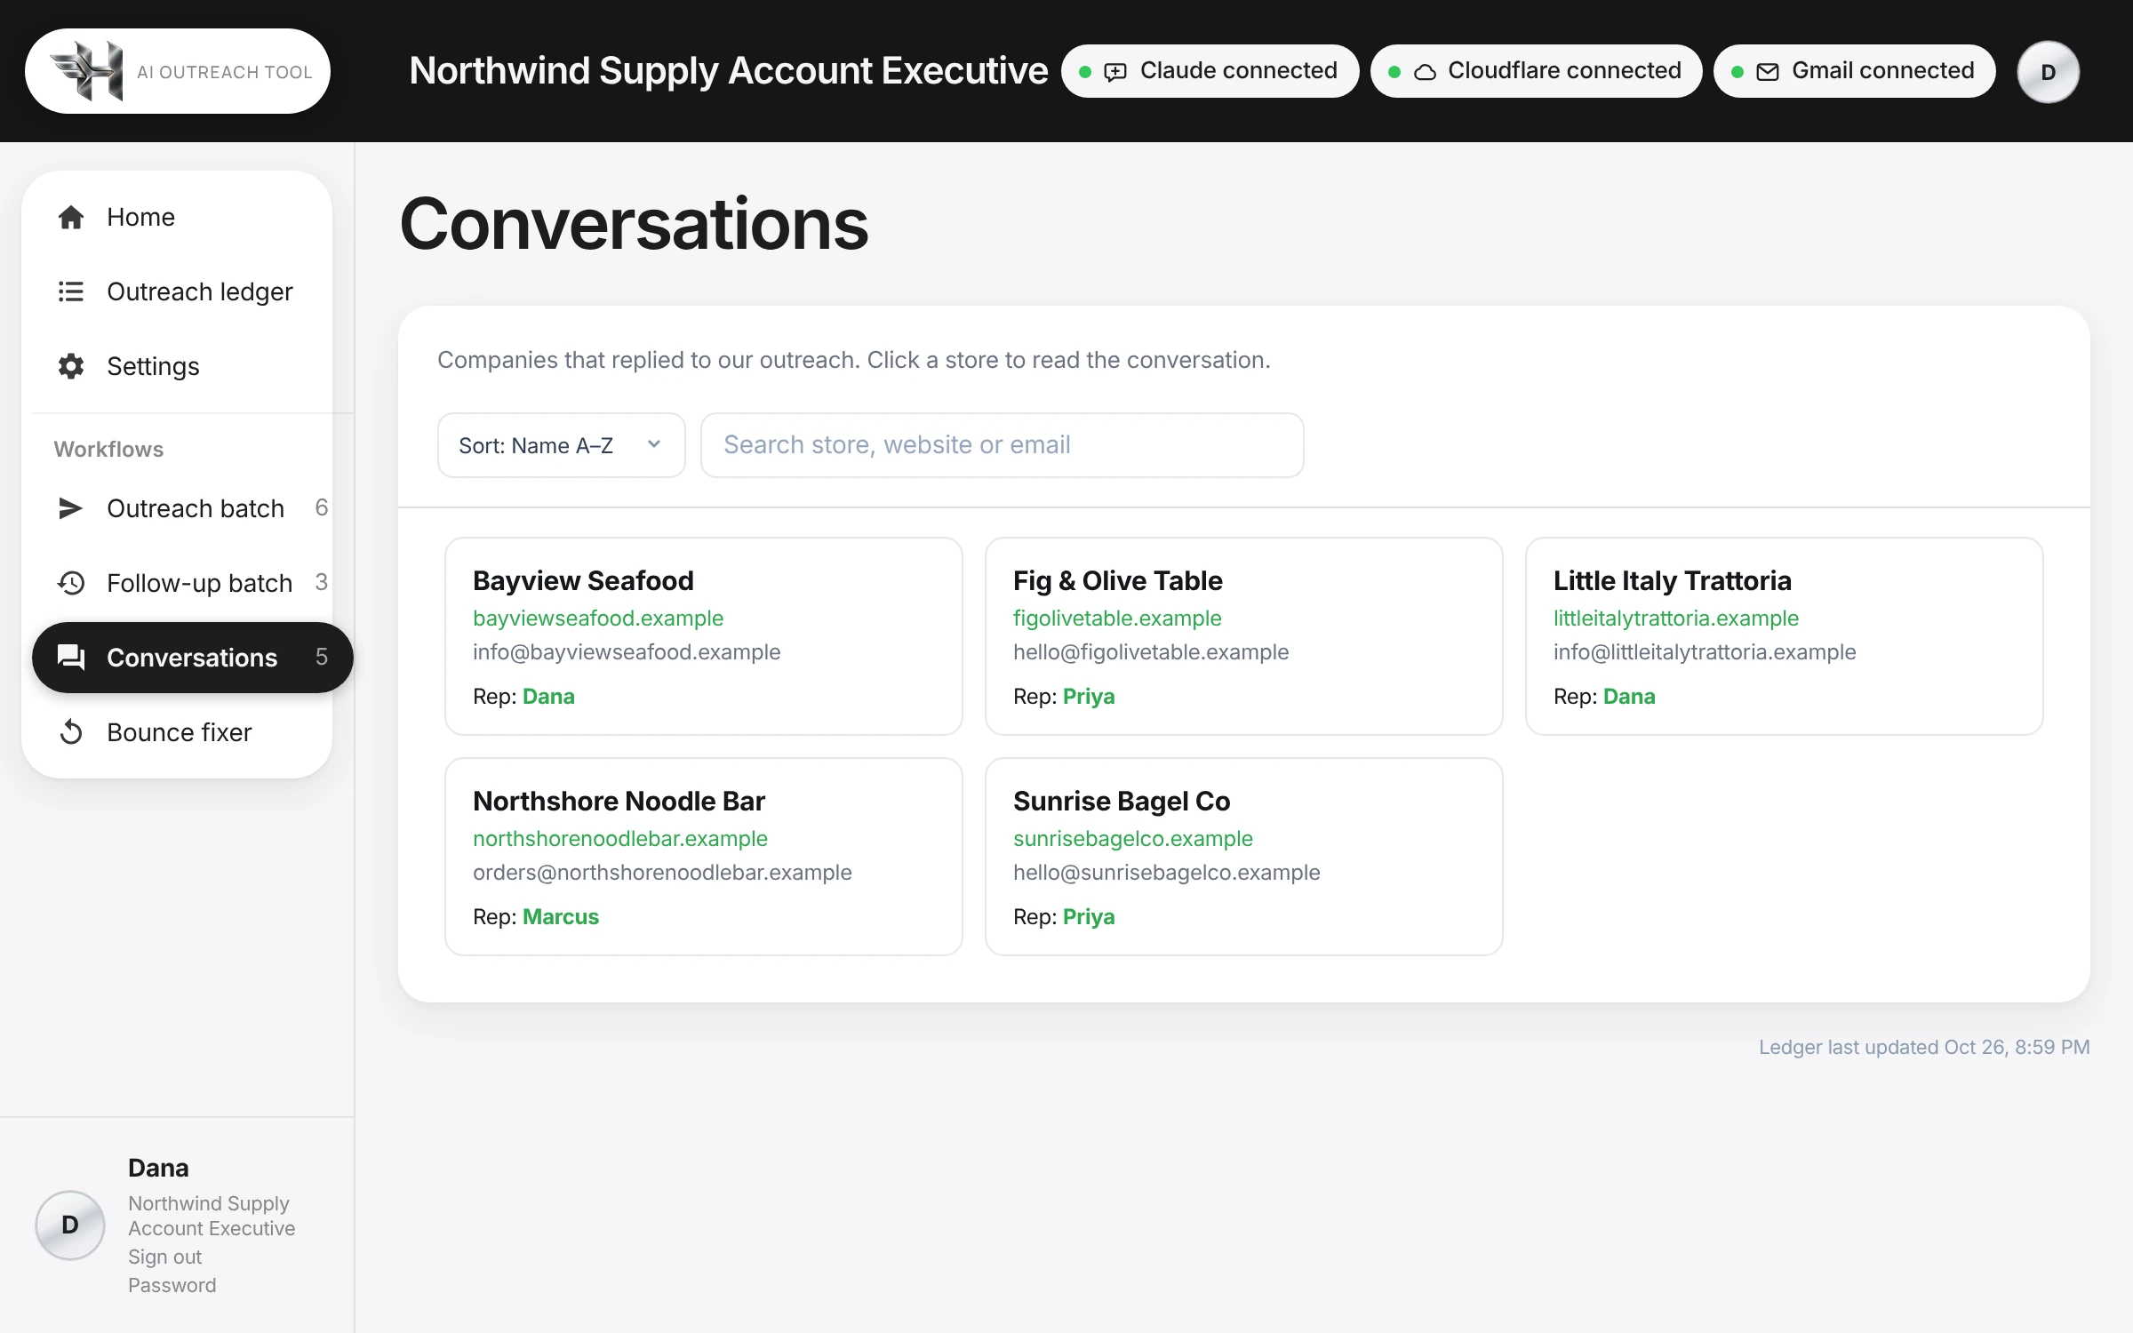Open the northshorenoodlebar.example link
This screenshot has width=2133, height=1333.
pos(620,838)
